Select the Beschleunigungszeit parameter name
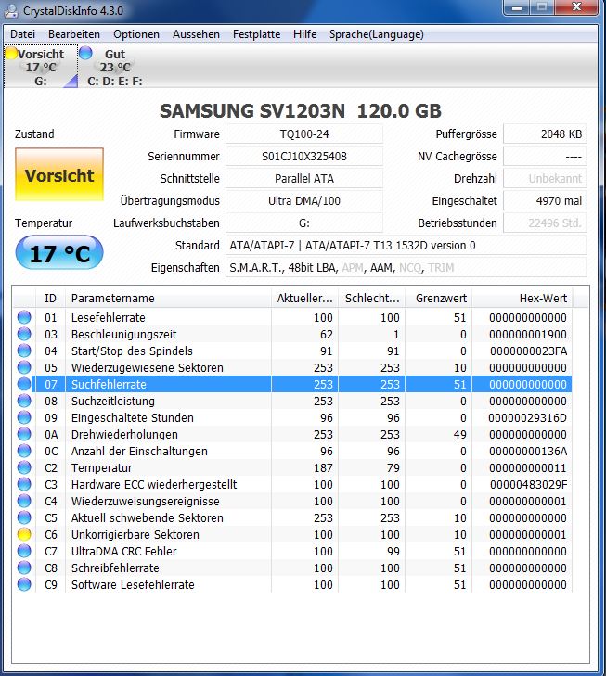This screenshot has height=676, width=606. (x=123, y=335)
